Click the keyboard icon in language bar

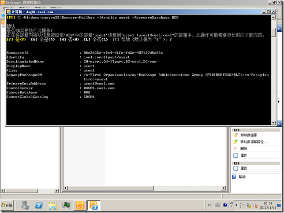[217, 205]
